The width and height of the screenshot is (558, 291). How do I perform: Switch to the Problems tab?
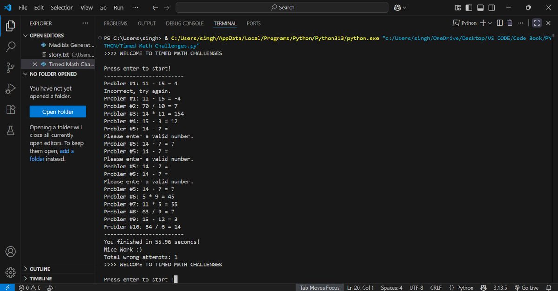pyautogui.click(x=115, y=23)
